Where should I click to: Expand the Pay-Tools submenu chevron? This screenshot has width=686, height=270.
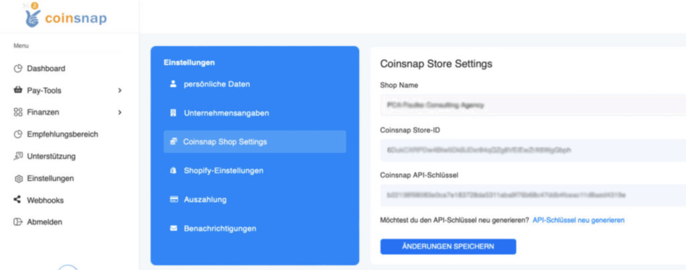[120, 90]
